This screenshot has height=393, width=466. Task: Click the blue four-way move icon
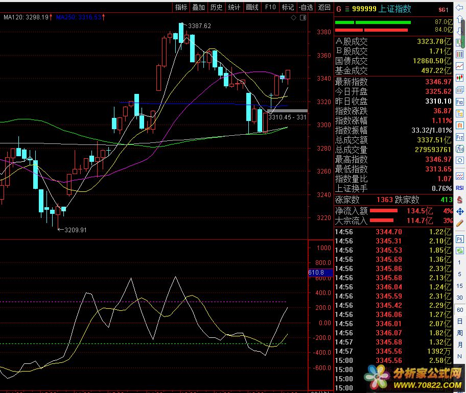coord(459,211)
